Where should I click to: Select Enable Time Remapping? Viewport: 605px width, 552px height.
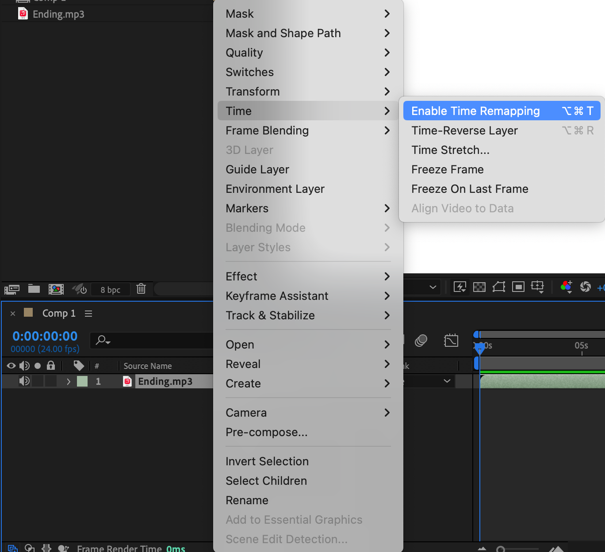tap(475, 111)
